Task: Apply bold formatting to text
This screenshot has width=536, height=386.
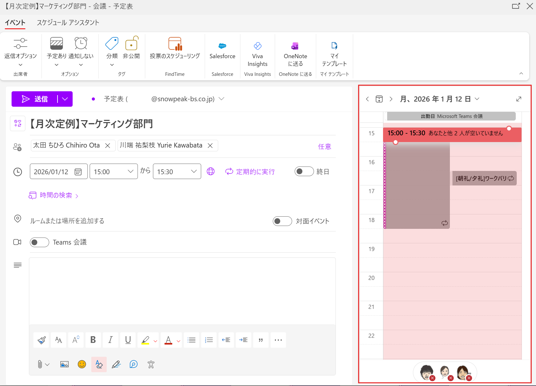Action: [93, 340]
